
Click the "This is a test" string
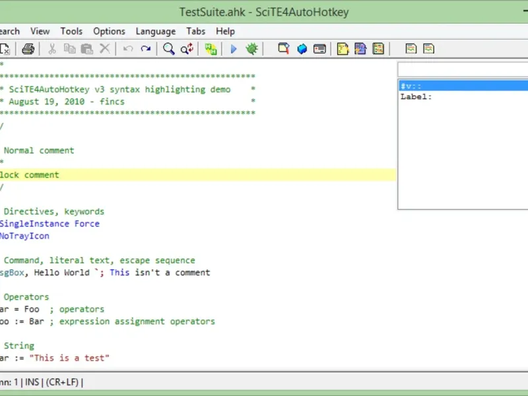[x=69, y=358]
